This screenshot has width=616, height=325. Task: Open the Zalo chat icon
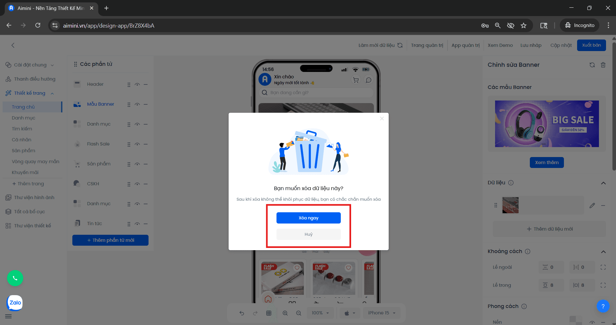pos(14,303)
